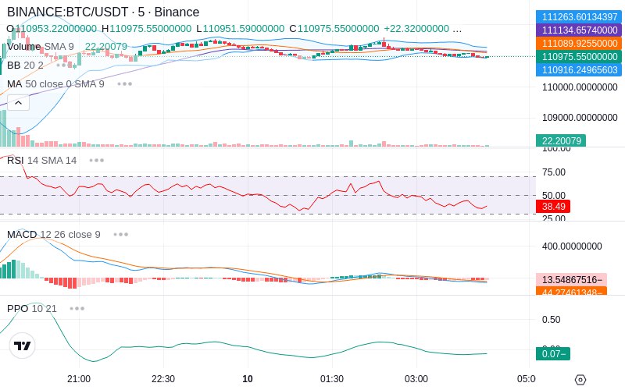Click the MA 50 close legend label
The height and width of the screenshot is (390, 625).
pos(55,84)
